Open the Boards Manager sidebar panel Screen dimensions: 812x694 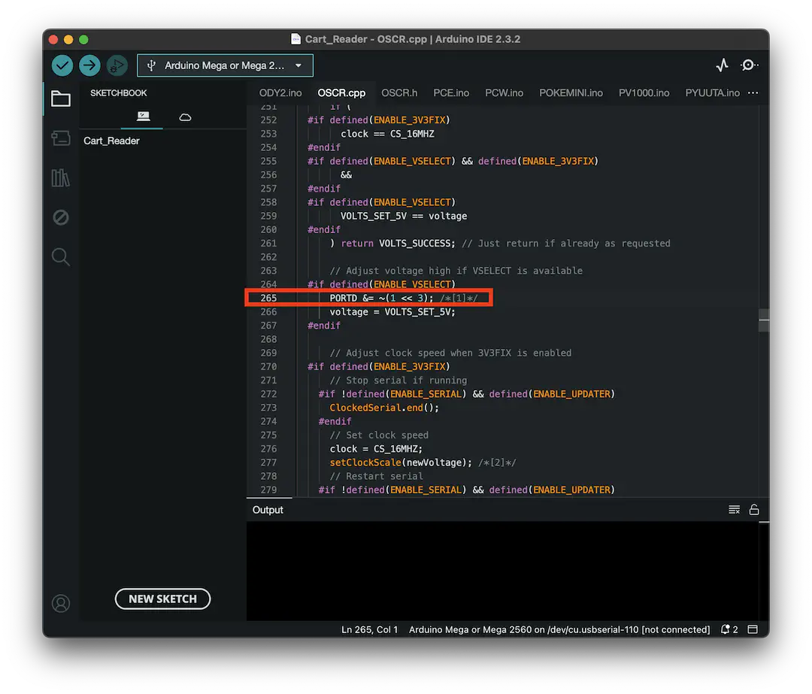click(x=61, y=138)
